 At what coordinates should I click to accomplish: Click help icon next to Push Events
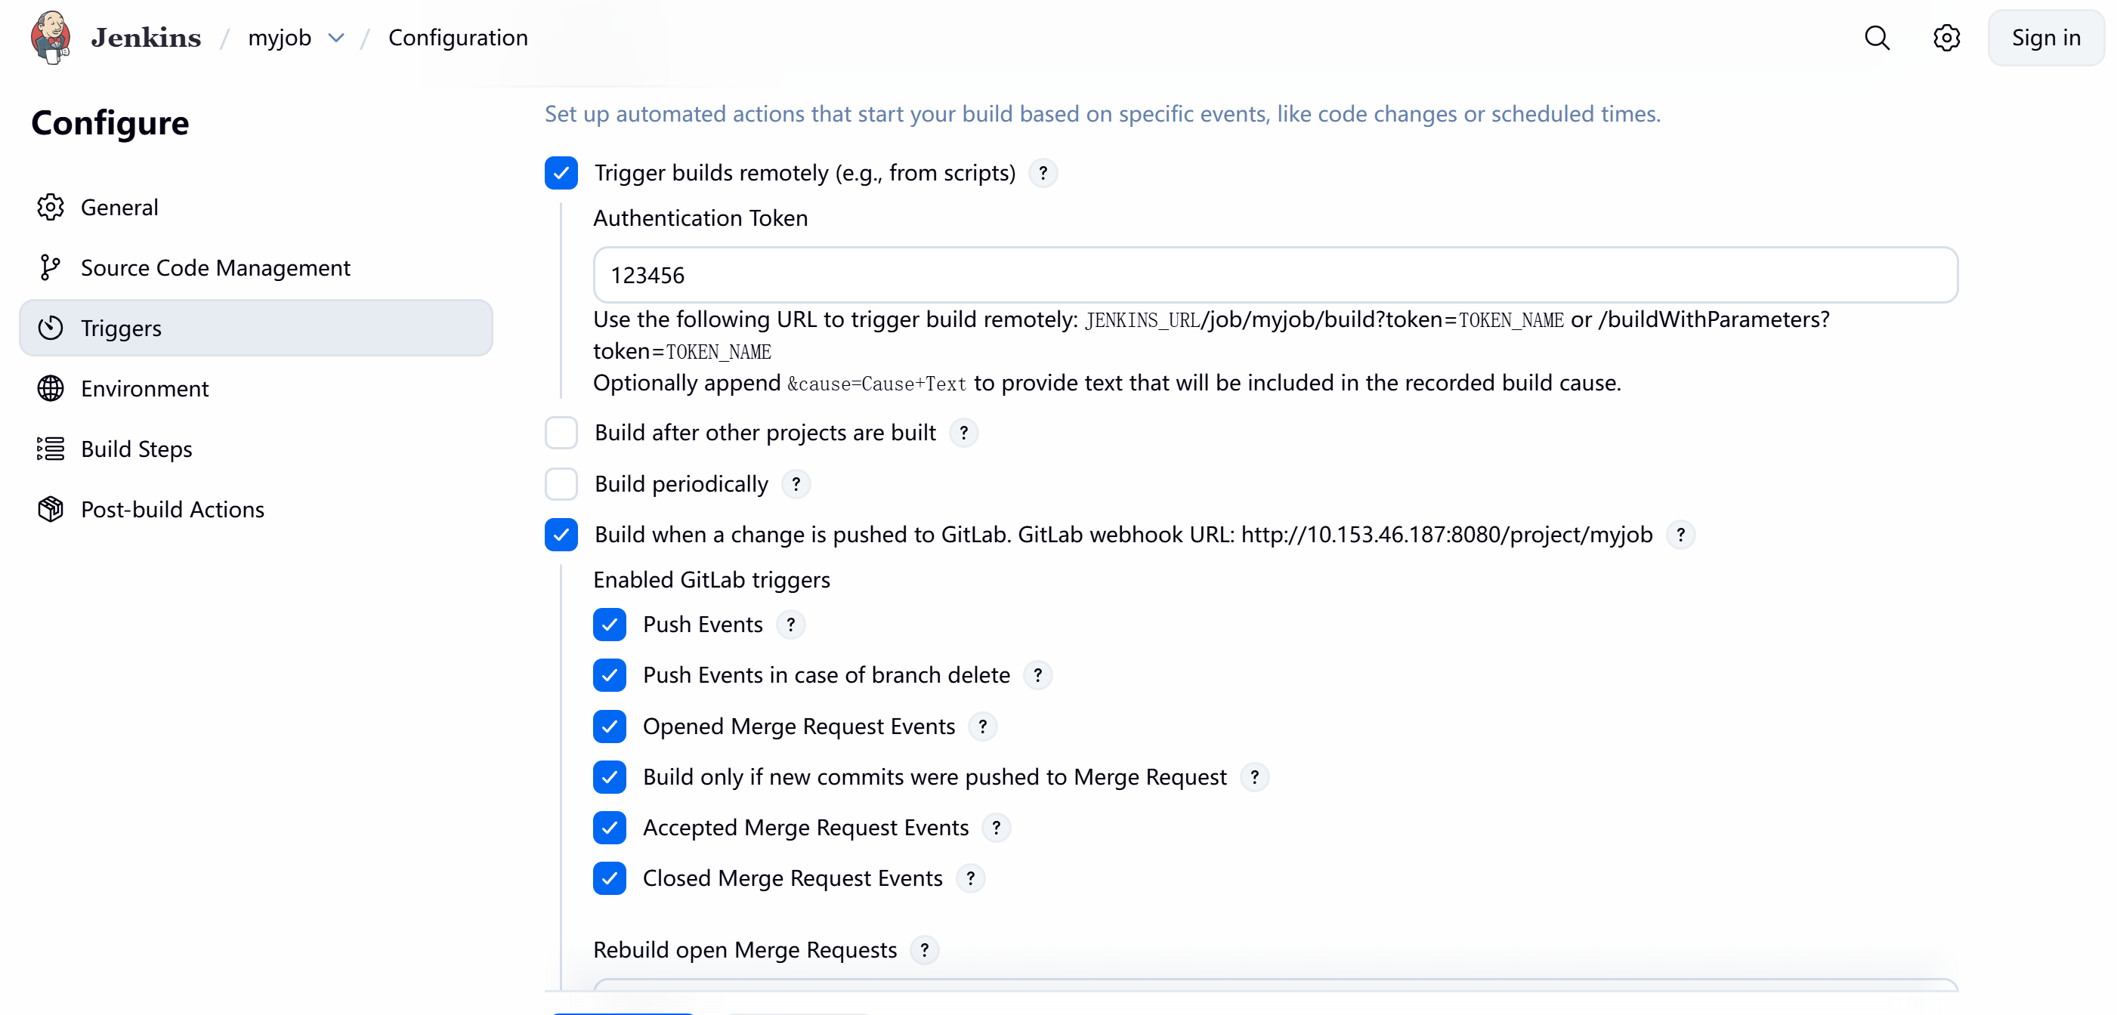790,625
